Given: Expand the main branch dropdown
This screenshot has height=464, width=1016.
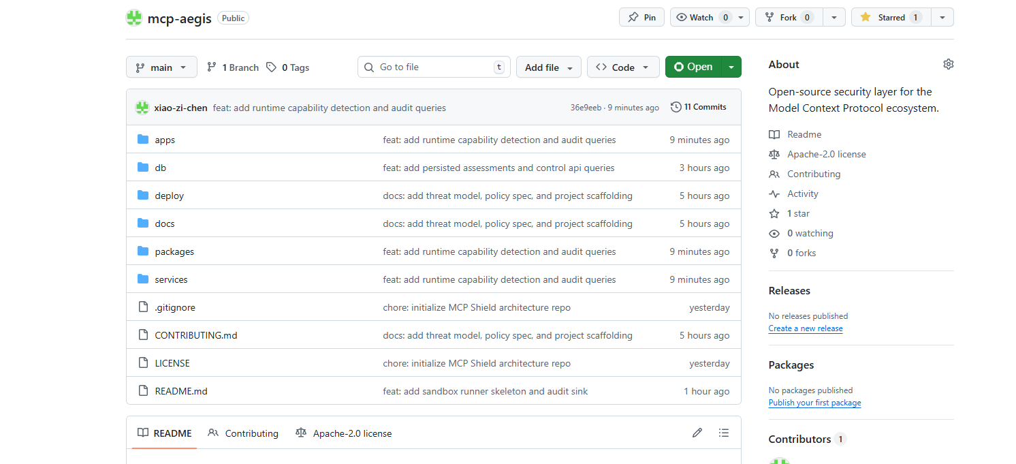Looking at the screenshot, I should (161, 67).
